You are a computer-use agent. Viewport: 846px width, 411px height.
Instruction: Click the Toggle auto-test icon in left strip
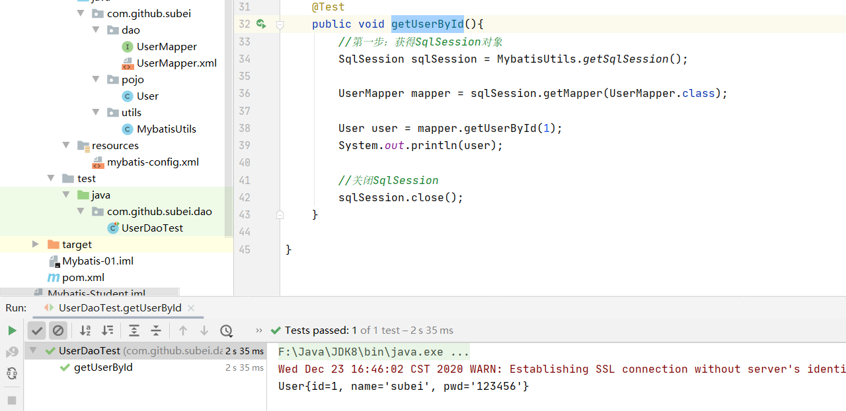pos(12,373)
